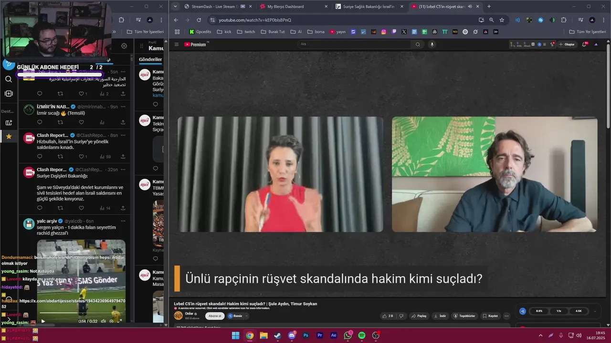
Task: Reply to the Suriye Dışişleri Bakanlığı tweet
Action: pos(40,208)
